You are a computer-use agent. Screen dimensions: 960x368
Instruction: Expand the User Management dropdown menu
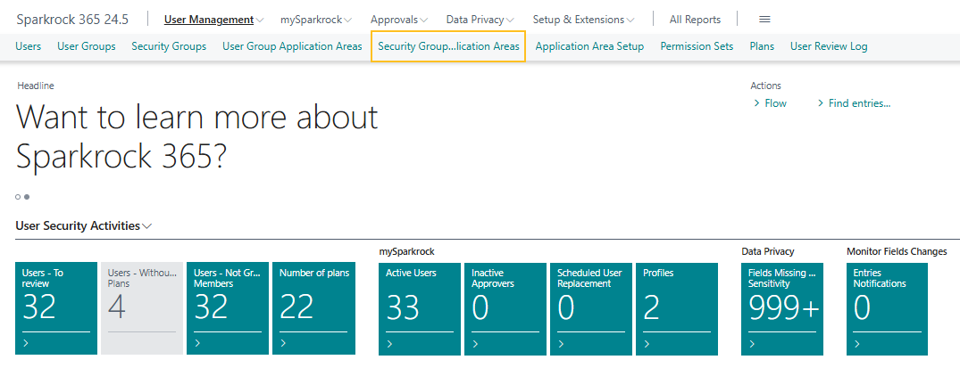pyautogui.click(x=214, y=20)
